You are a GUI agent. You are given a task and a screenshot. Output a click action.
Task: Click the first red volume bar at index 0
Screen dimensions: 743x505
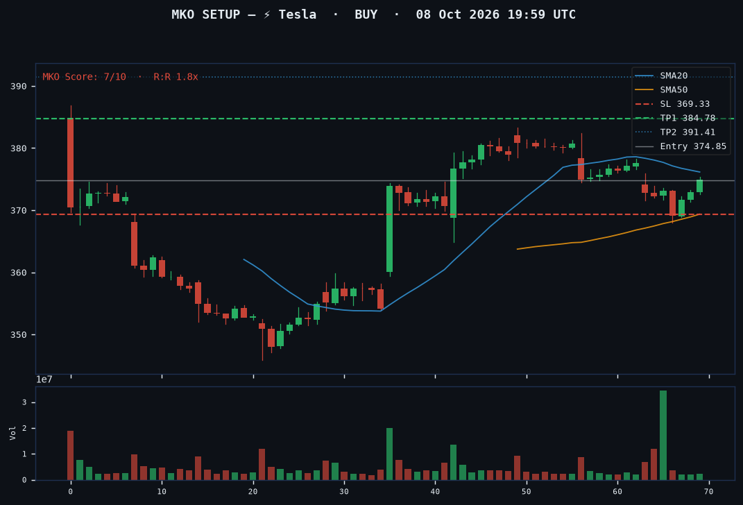(71, 455)
